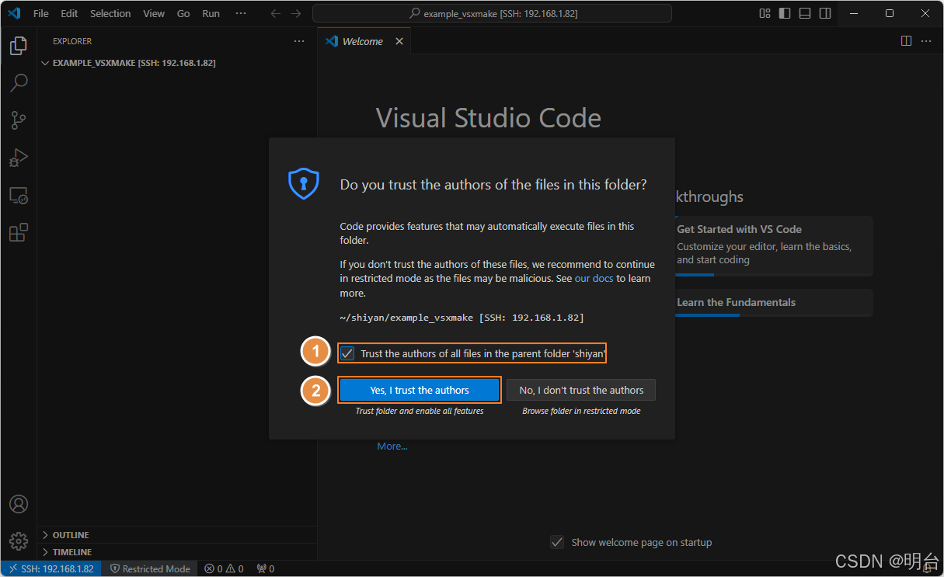
Task: Open the Run menu
Action: [x=211, y=13]
